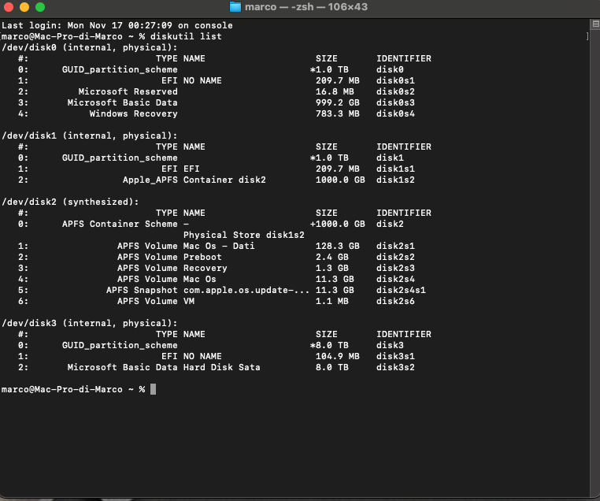
Task: Click the 'Mac Os - Dati' volume name
Action: point(219,246)
